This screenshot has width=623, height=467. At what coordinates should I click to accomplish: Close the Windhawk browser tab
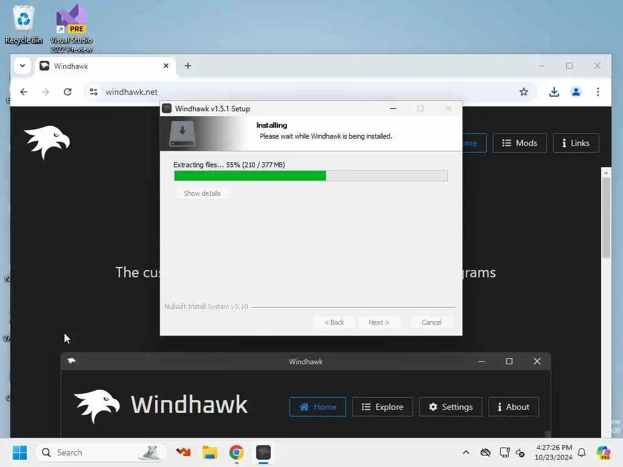166,66
